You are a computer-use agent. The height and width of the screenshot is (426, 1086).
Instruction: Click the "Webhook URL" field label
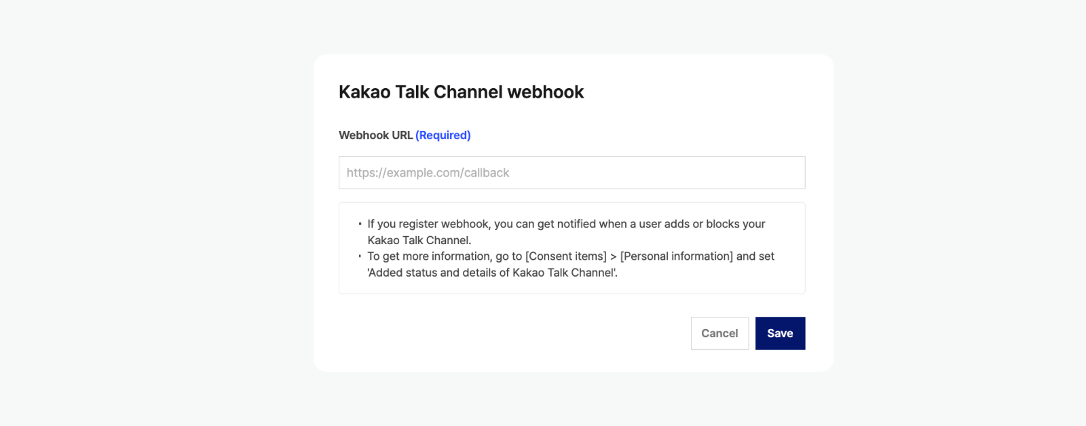375,136
